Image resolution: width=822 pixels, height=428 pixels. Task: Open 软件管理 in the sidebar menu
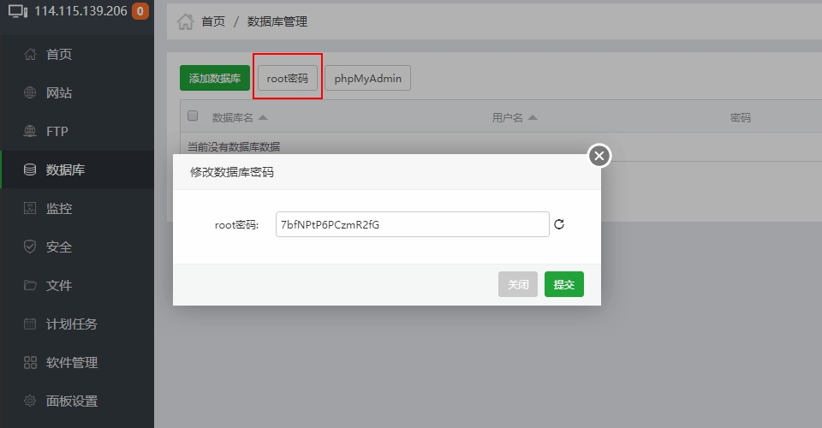pos(77,363)
